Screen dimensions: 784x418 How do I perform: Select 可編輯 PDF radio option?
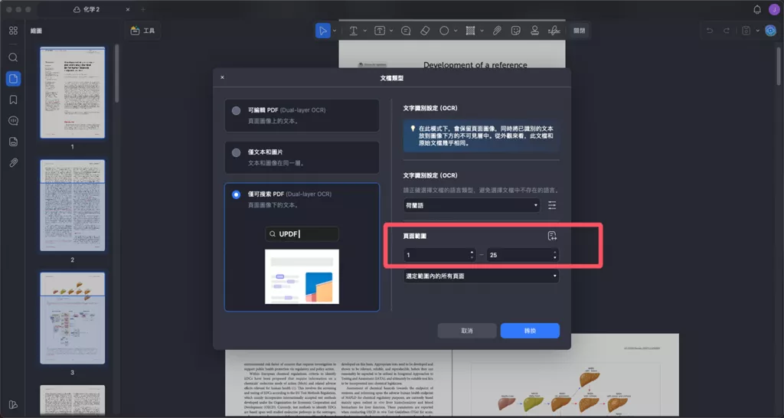tap(236, 110)
